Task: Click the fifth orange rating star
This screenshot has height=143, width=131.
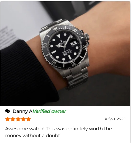Action: (28, 119)
